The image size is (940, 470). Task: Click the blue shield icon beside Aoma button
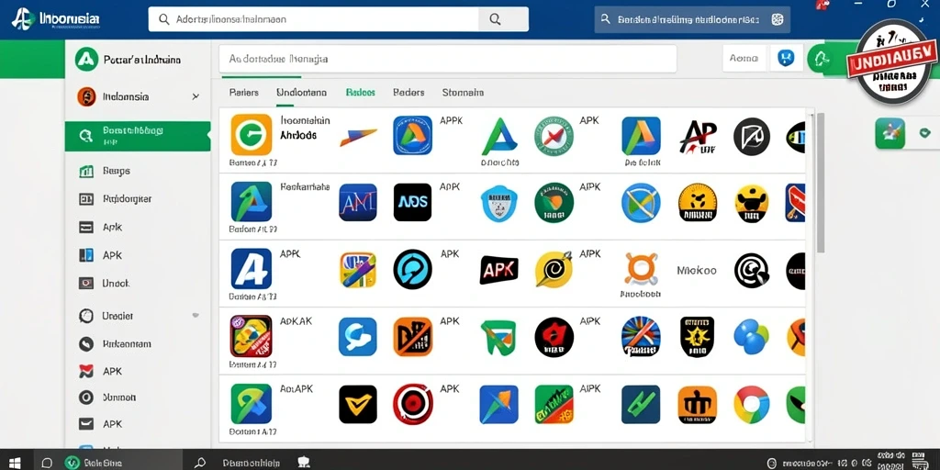click(x=786, y=58)
